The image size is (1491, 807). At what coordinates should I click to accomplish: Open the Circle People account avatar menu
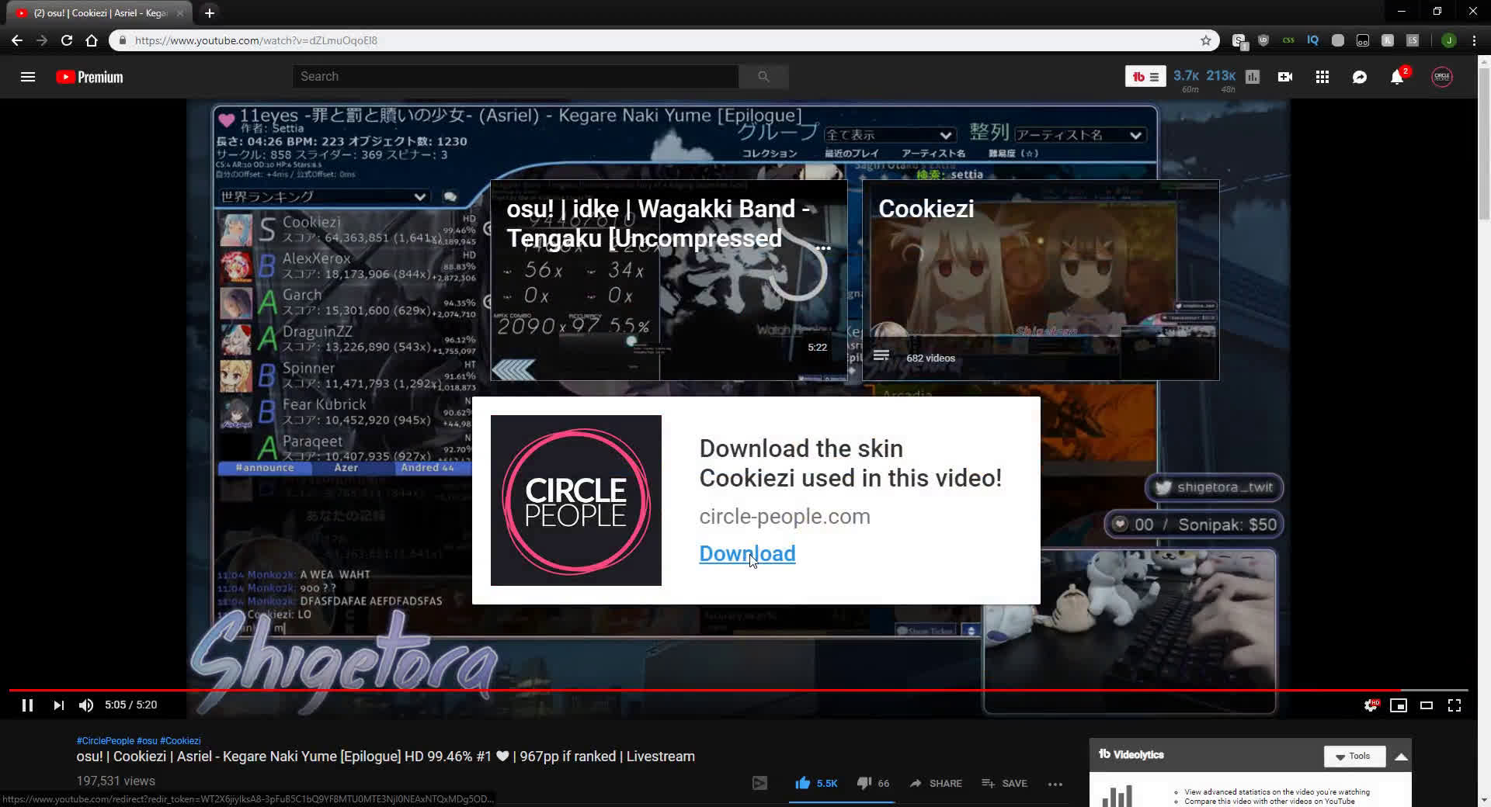point(1442,77)
